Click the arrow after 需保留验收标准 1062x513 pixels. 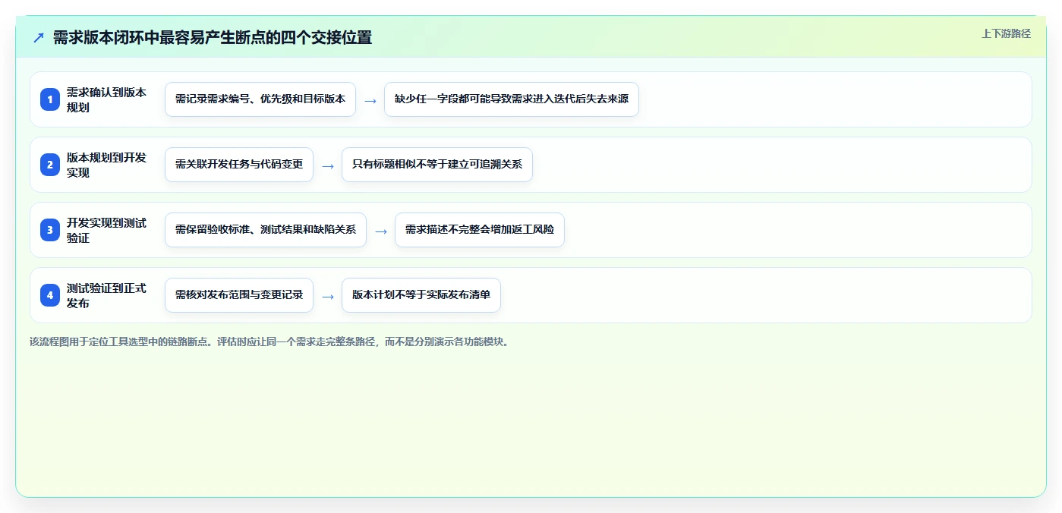point(381,231)
